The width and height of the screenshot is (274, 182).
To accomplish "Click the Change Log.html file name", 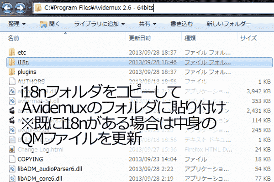I will pos(40,149).
